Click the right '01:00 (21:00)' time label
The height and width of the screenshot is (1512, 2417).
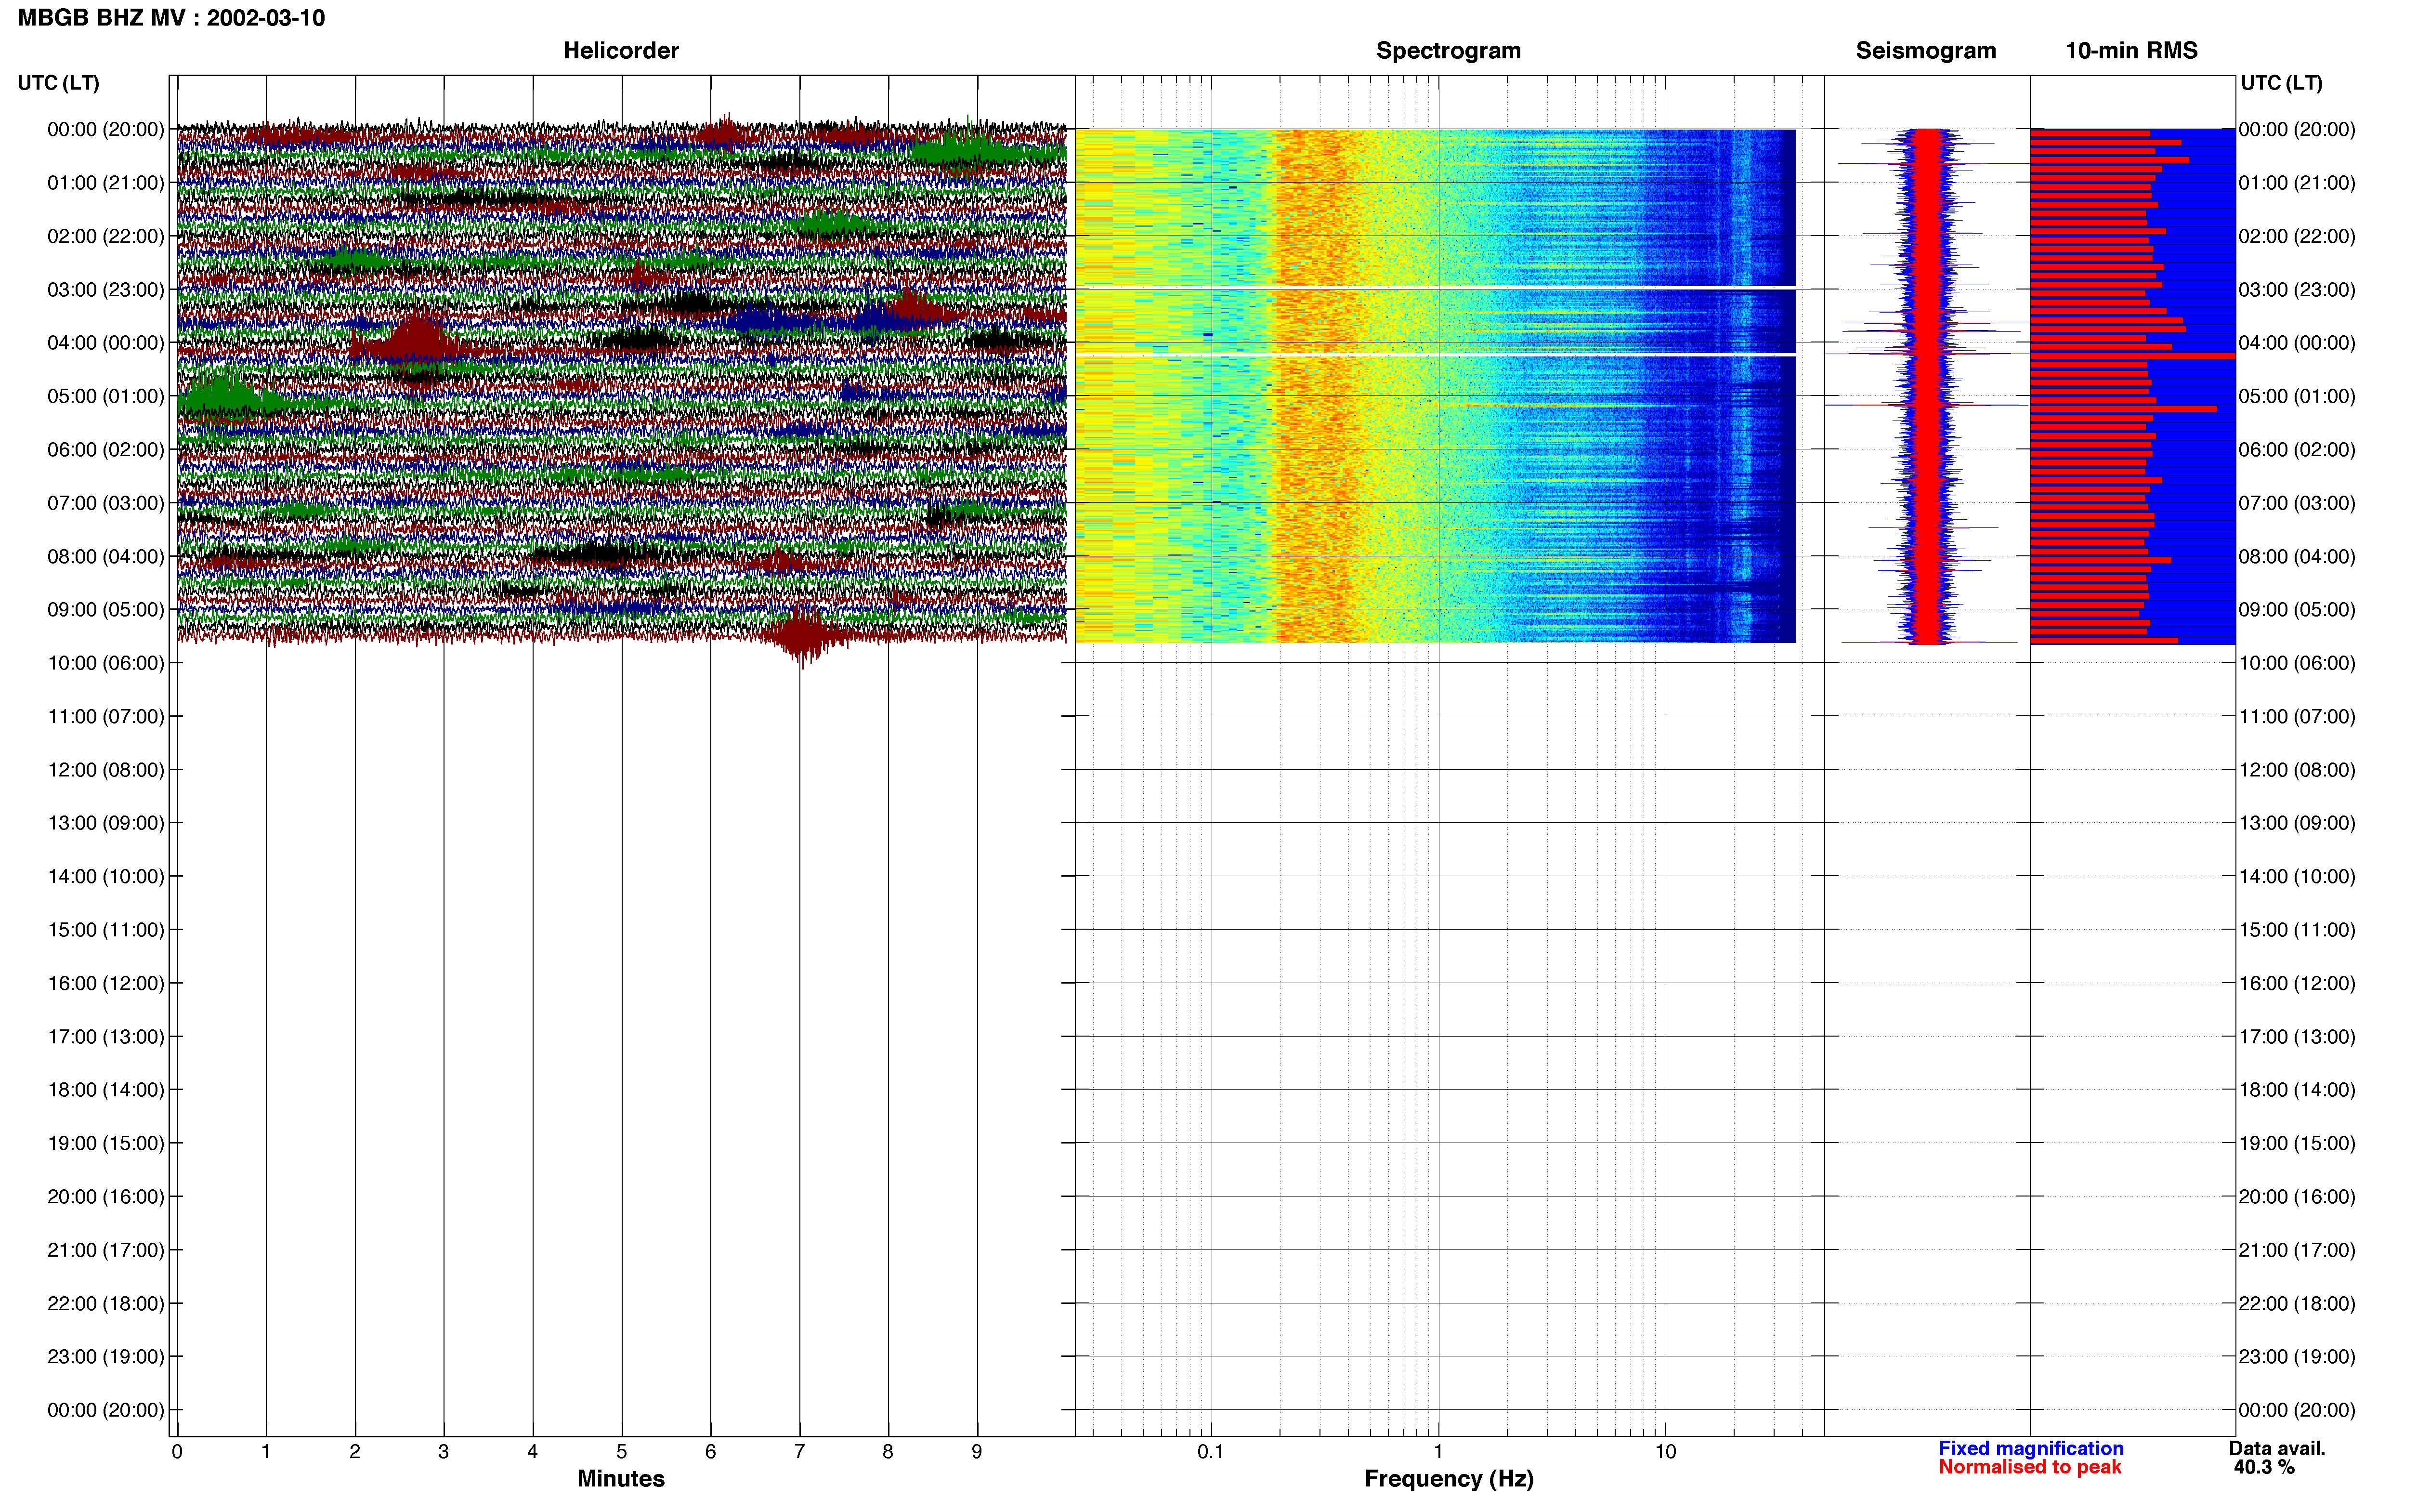pyautogui.click(x=2297, y=183)
